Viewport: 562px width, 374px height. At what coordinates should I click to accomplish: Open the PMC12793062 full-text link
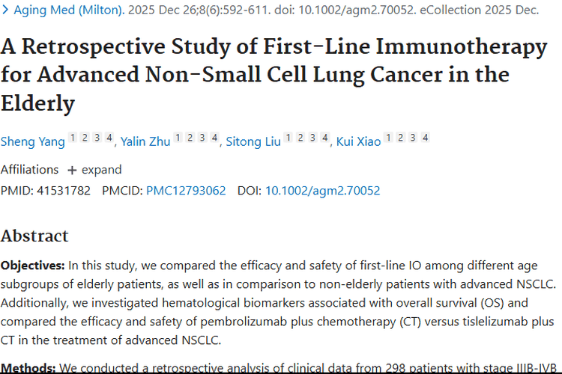click(186, 191)
